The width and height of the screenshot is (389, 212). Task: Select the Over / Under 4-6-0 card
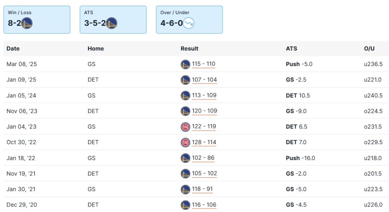[x=189, y=19]
